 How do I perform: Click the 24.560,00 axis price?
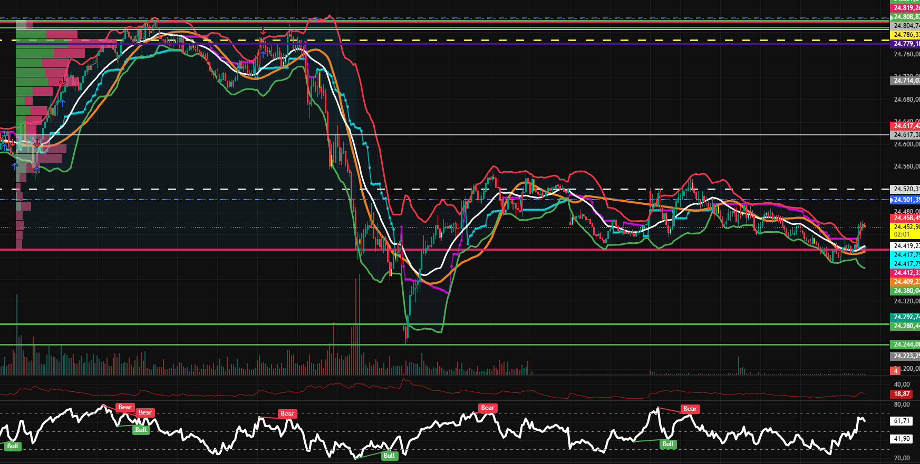[906, 166]
